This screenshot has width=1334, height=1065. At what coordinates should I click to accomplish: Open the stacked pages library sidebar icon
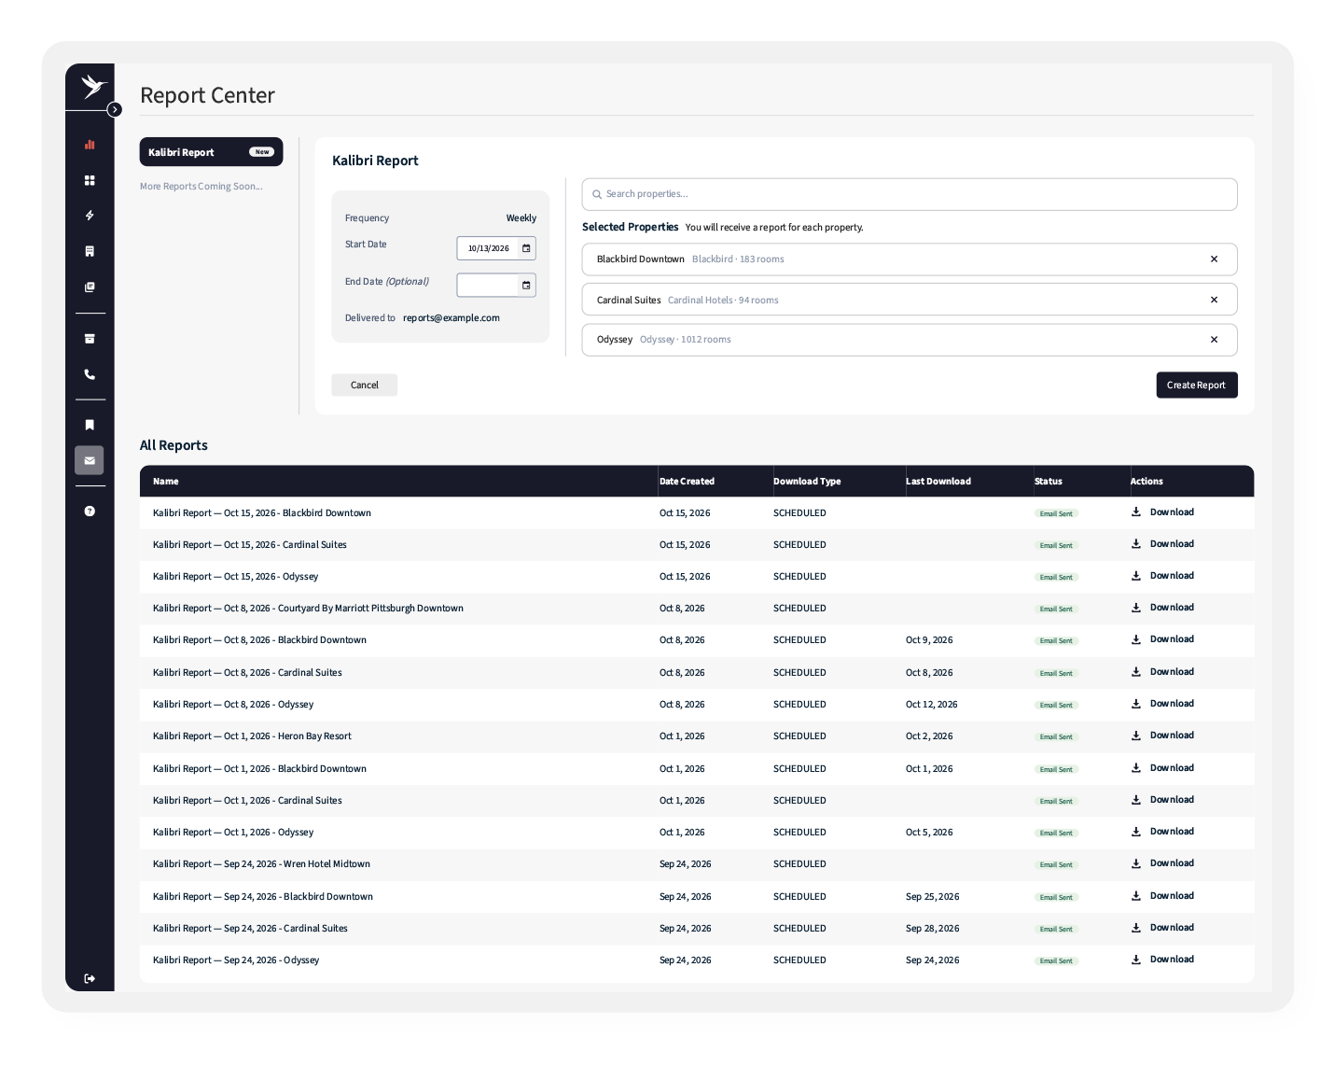(90, 287)
